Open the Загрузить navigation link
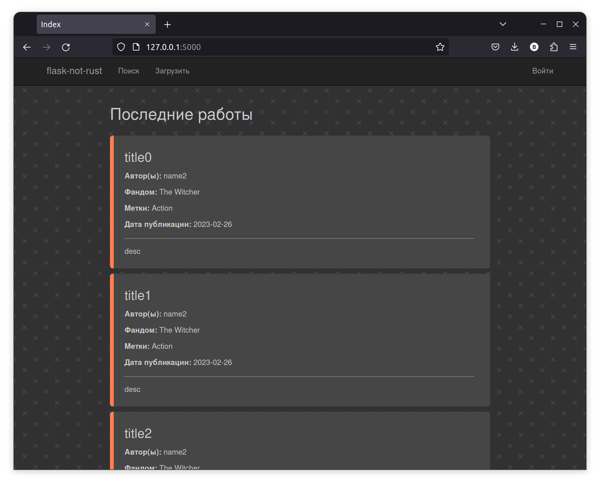Viewport: 600px width, 485px height. pos(172,71)
